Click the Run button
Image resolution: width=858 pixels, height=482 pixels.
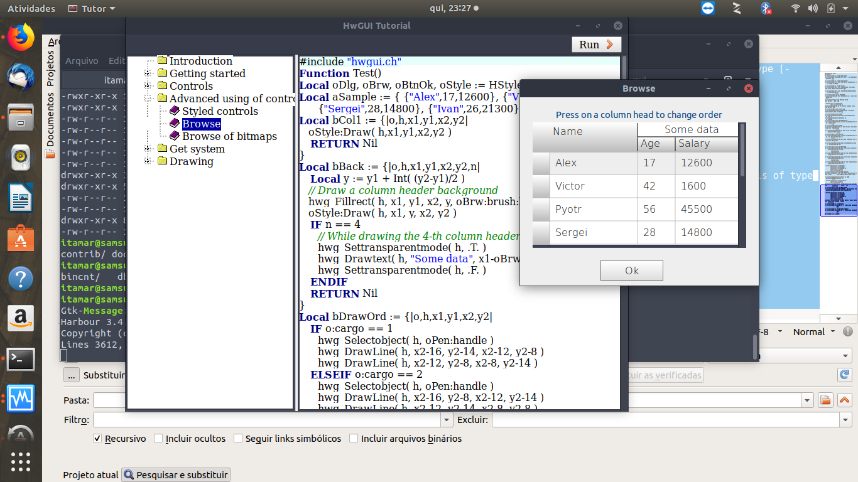(596, 45)
